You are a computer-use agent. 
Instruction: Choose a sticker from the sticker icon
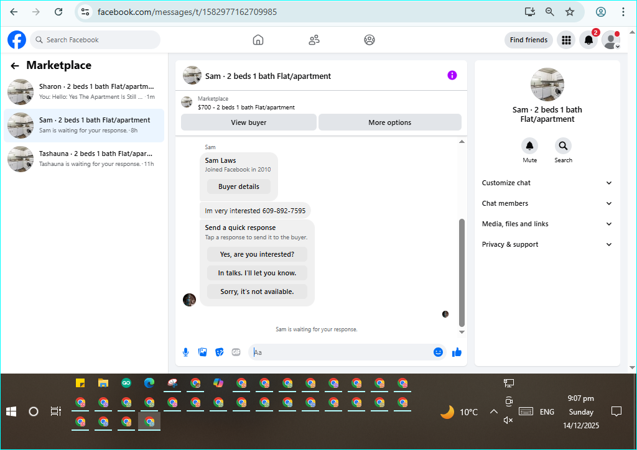220,352
